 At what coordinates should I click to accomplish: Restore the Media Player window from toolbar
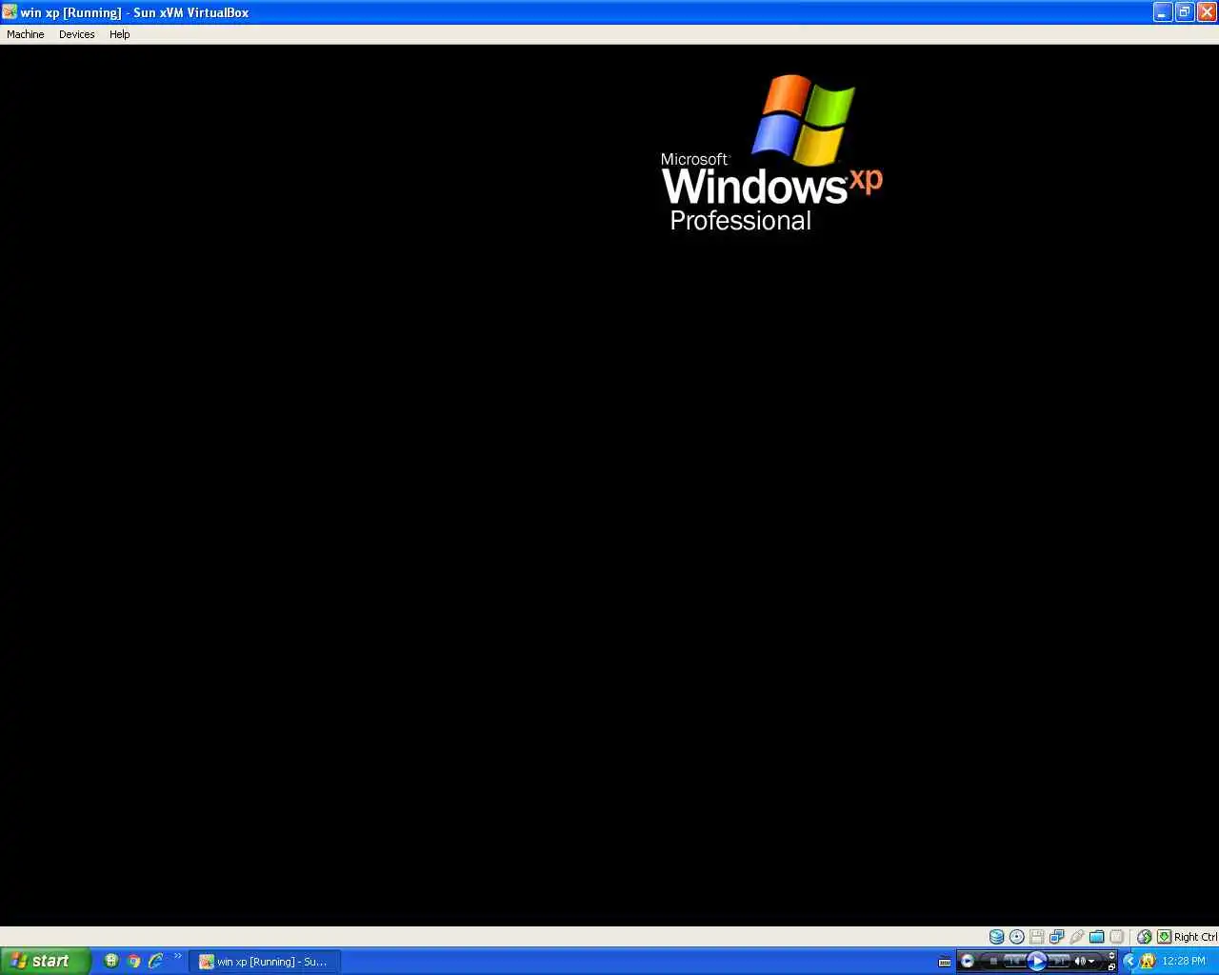click(x=1111, y=967)
